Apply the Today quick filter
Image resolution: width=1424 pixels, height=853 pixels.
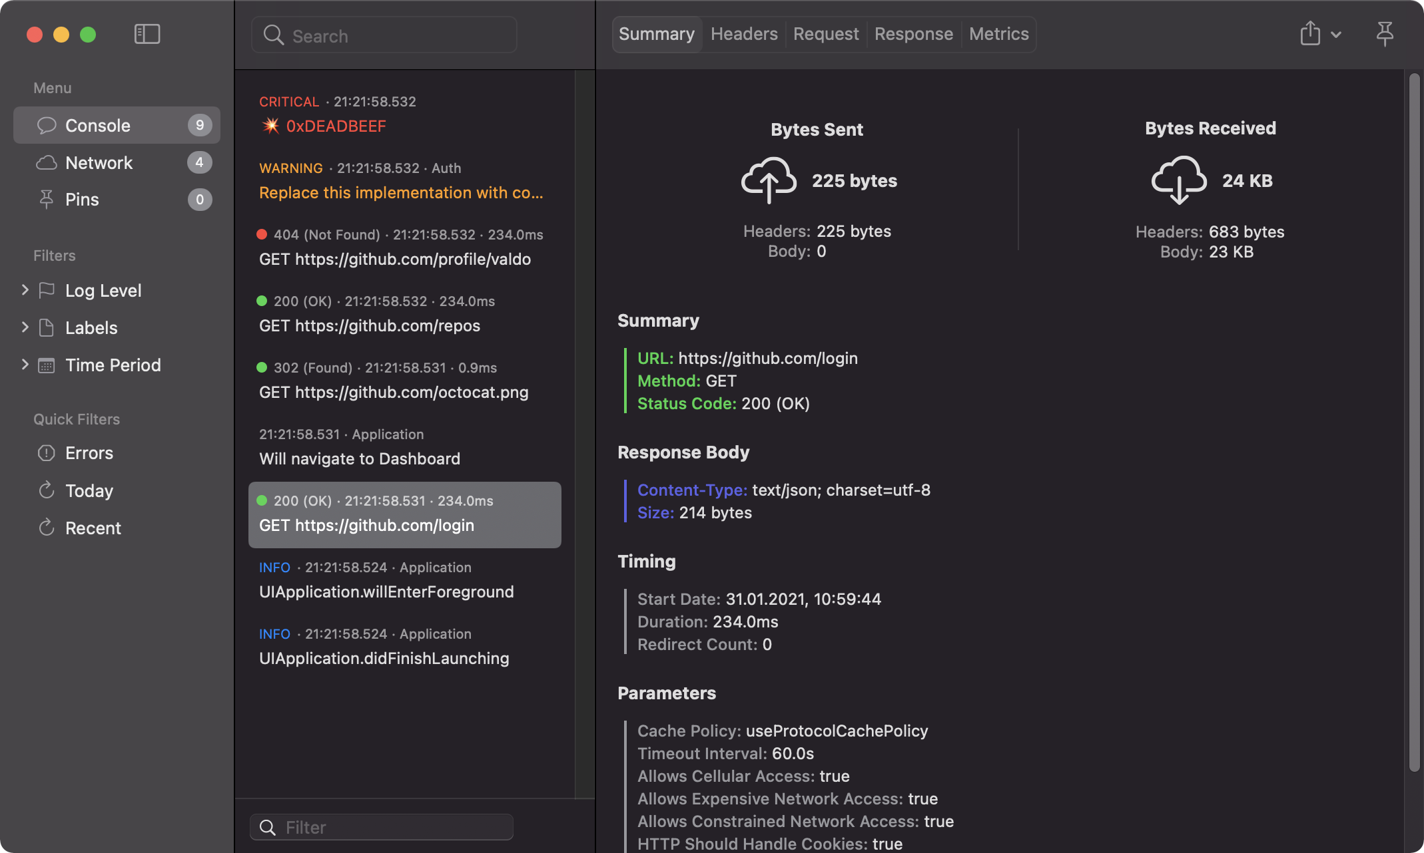[x=117, y=490]
